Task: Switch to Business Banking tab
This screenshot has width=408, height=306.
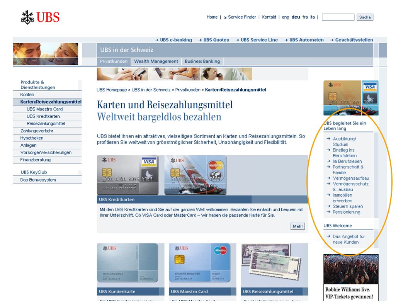Action: click(202, 61)
